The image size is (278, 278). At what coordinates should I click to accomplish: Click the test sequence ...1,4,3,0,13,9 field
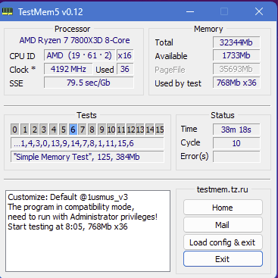tap(87, 143)
